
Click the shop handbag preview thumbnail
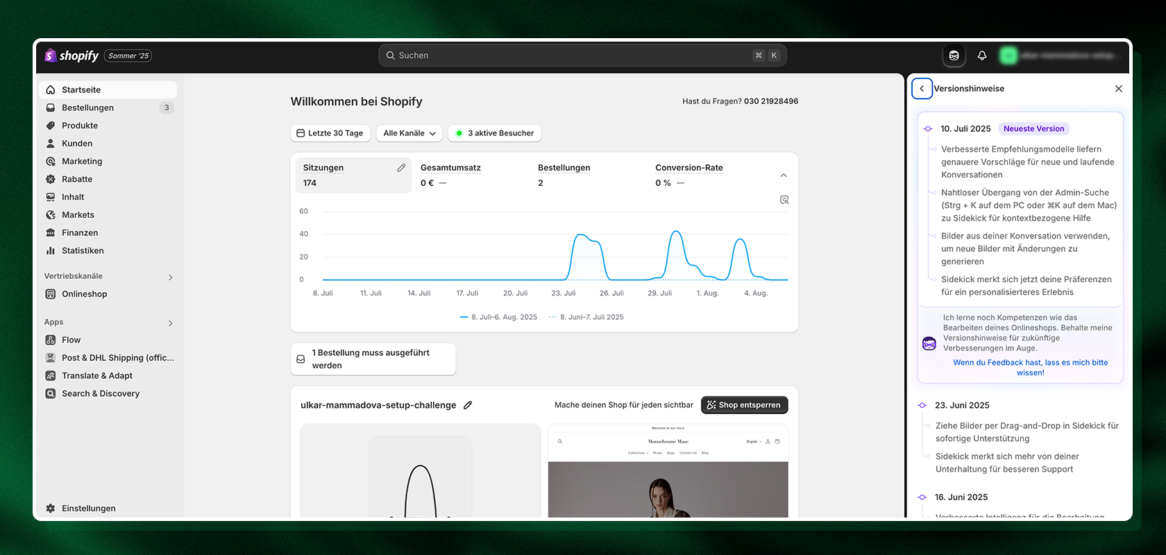420,471
